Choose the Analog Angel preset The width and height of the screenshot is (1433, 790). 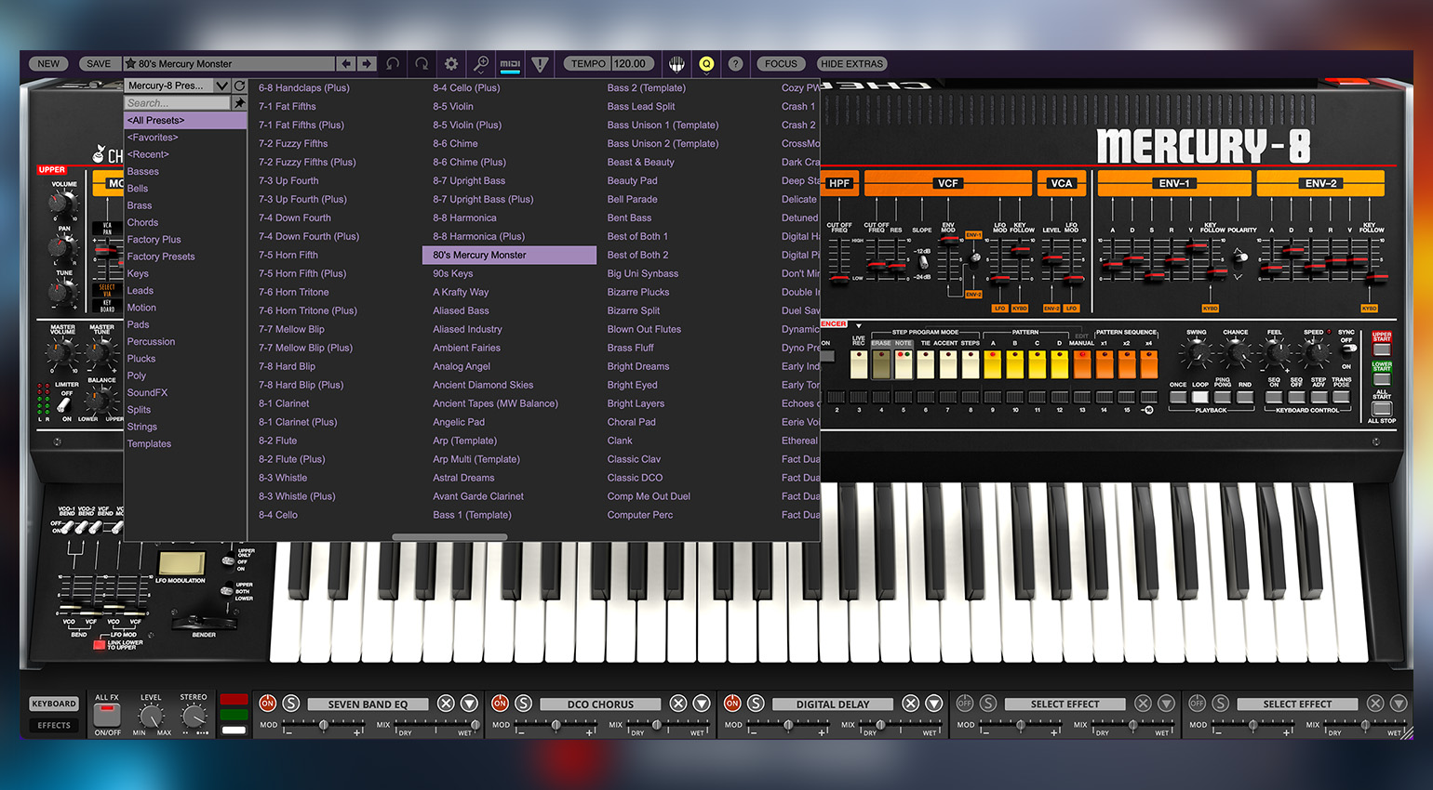[x=462, y=366]
